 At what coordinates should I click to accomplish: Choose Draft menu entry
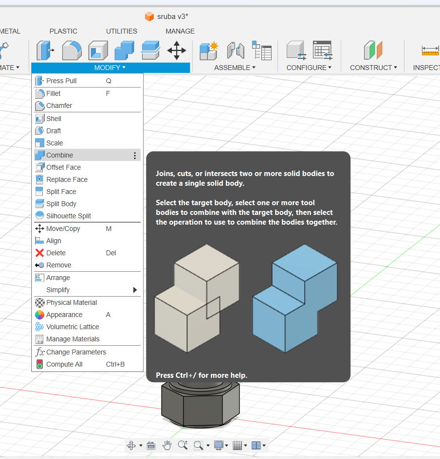pyautogui.click(x=87, y=131)
